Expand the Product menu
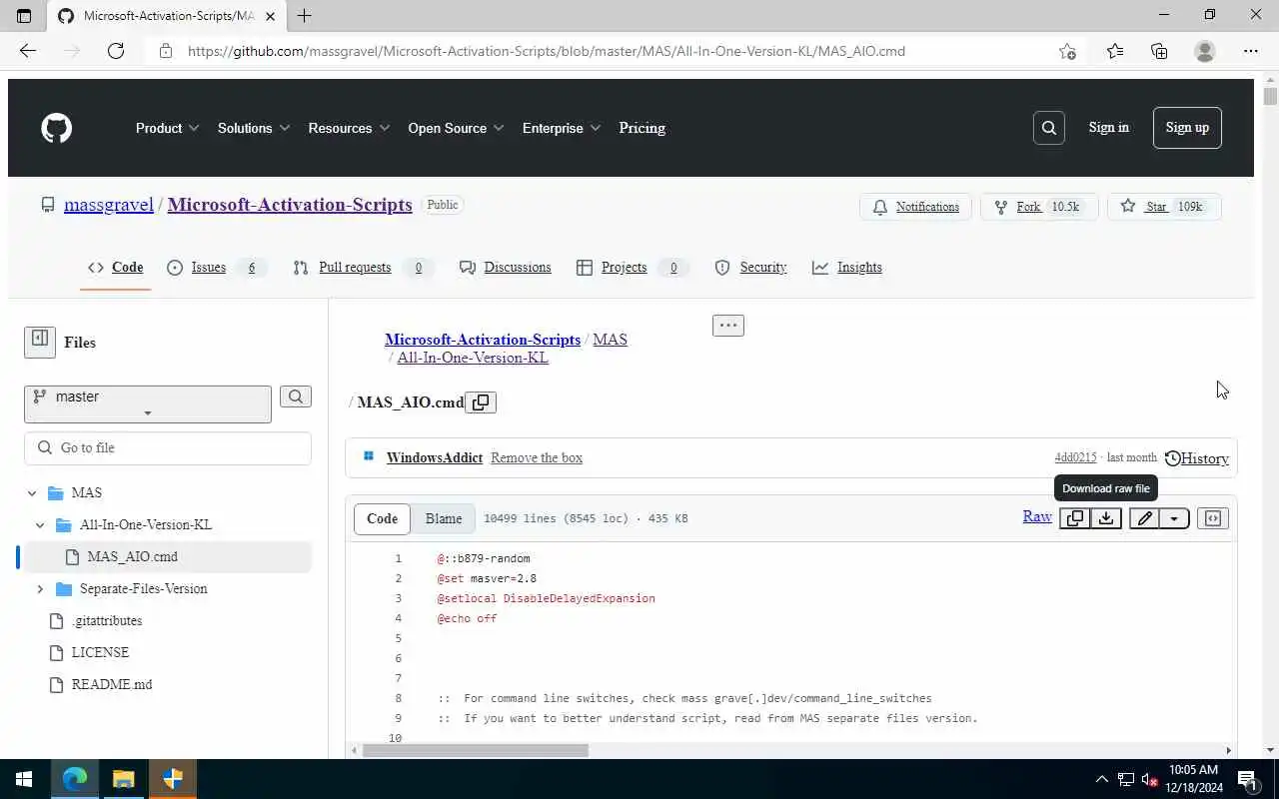1279x799 pixels. (168, 128)
